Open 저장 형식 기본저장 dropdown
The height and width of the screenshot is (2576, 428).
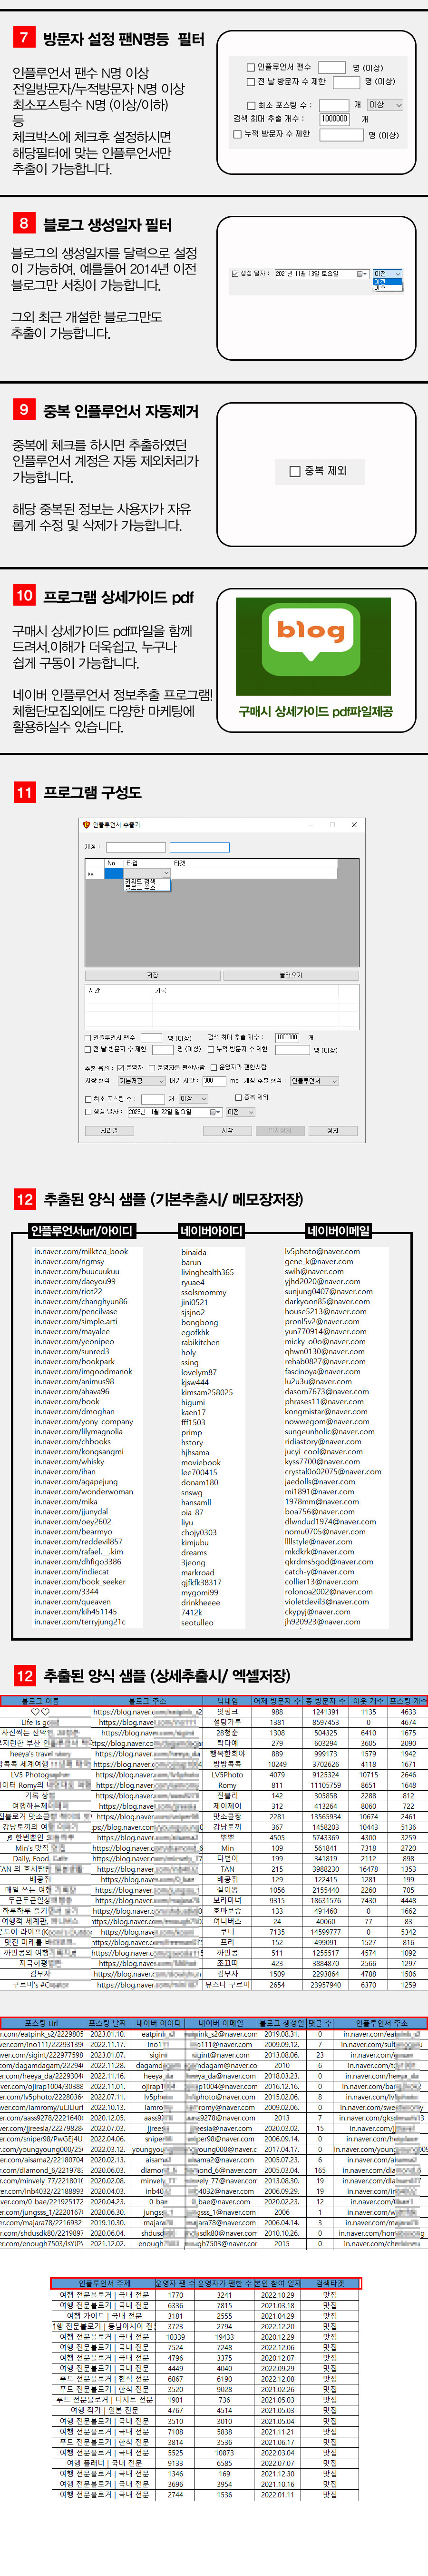[x=142, y=1081]
